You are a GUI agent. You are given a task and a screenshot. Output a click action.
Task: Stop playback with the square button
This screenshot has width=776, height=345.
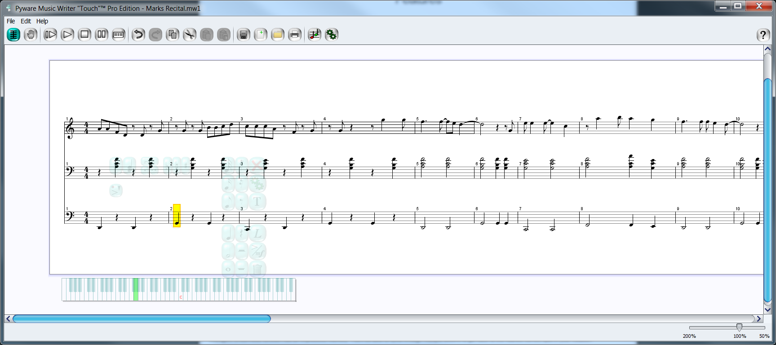[x=84, y=35]
